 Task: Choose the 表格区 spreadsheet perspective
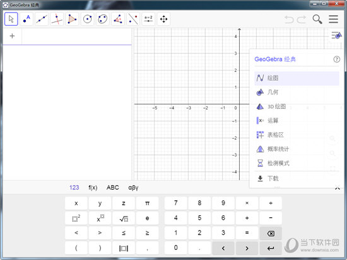297,135
